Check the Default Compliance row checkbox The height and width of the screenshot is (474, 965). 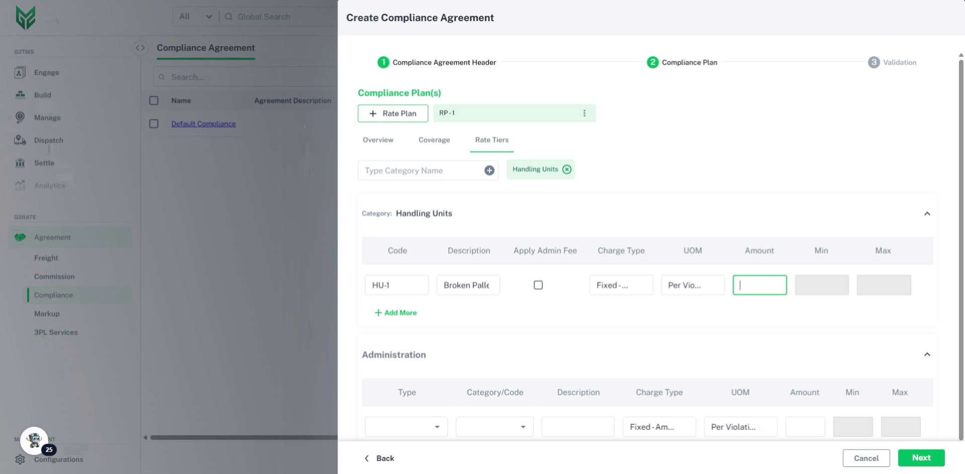(154, 124)
